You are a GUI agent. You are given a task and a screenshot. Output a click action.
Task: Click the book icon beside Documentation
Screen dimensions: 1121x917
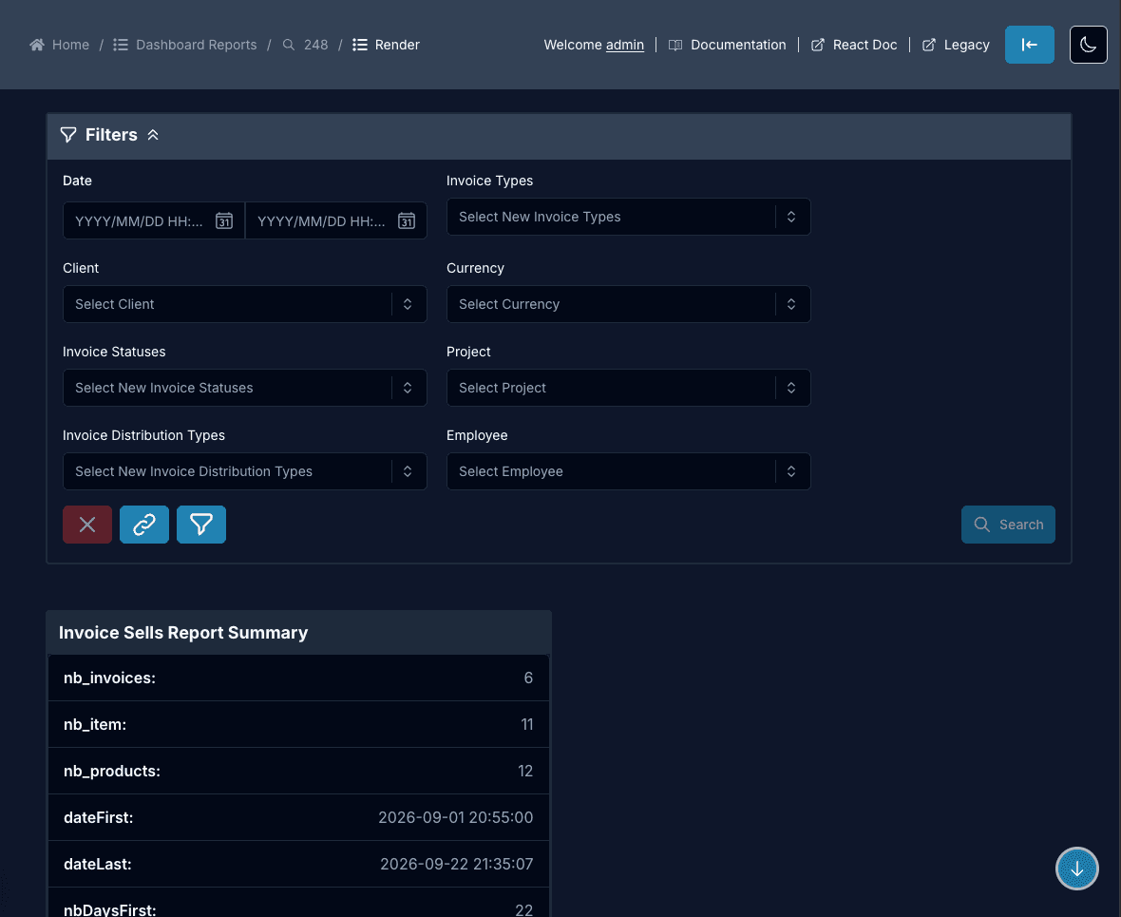674,45
